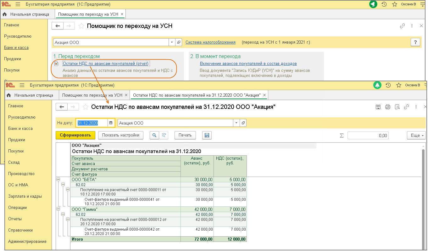The height and width of the screenshot is (251, 428).
Task: Click back arrow in assistant window
Action: [58, 26]
